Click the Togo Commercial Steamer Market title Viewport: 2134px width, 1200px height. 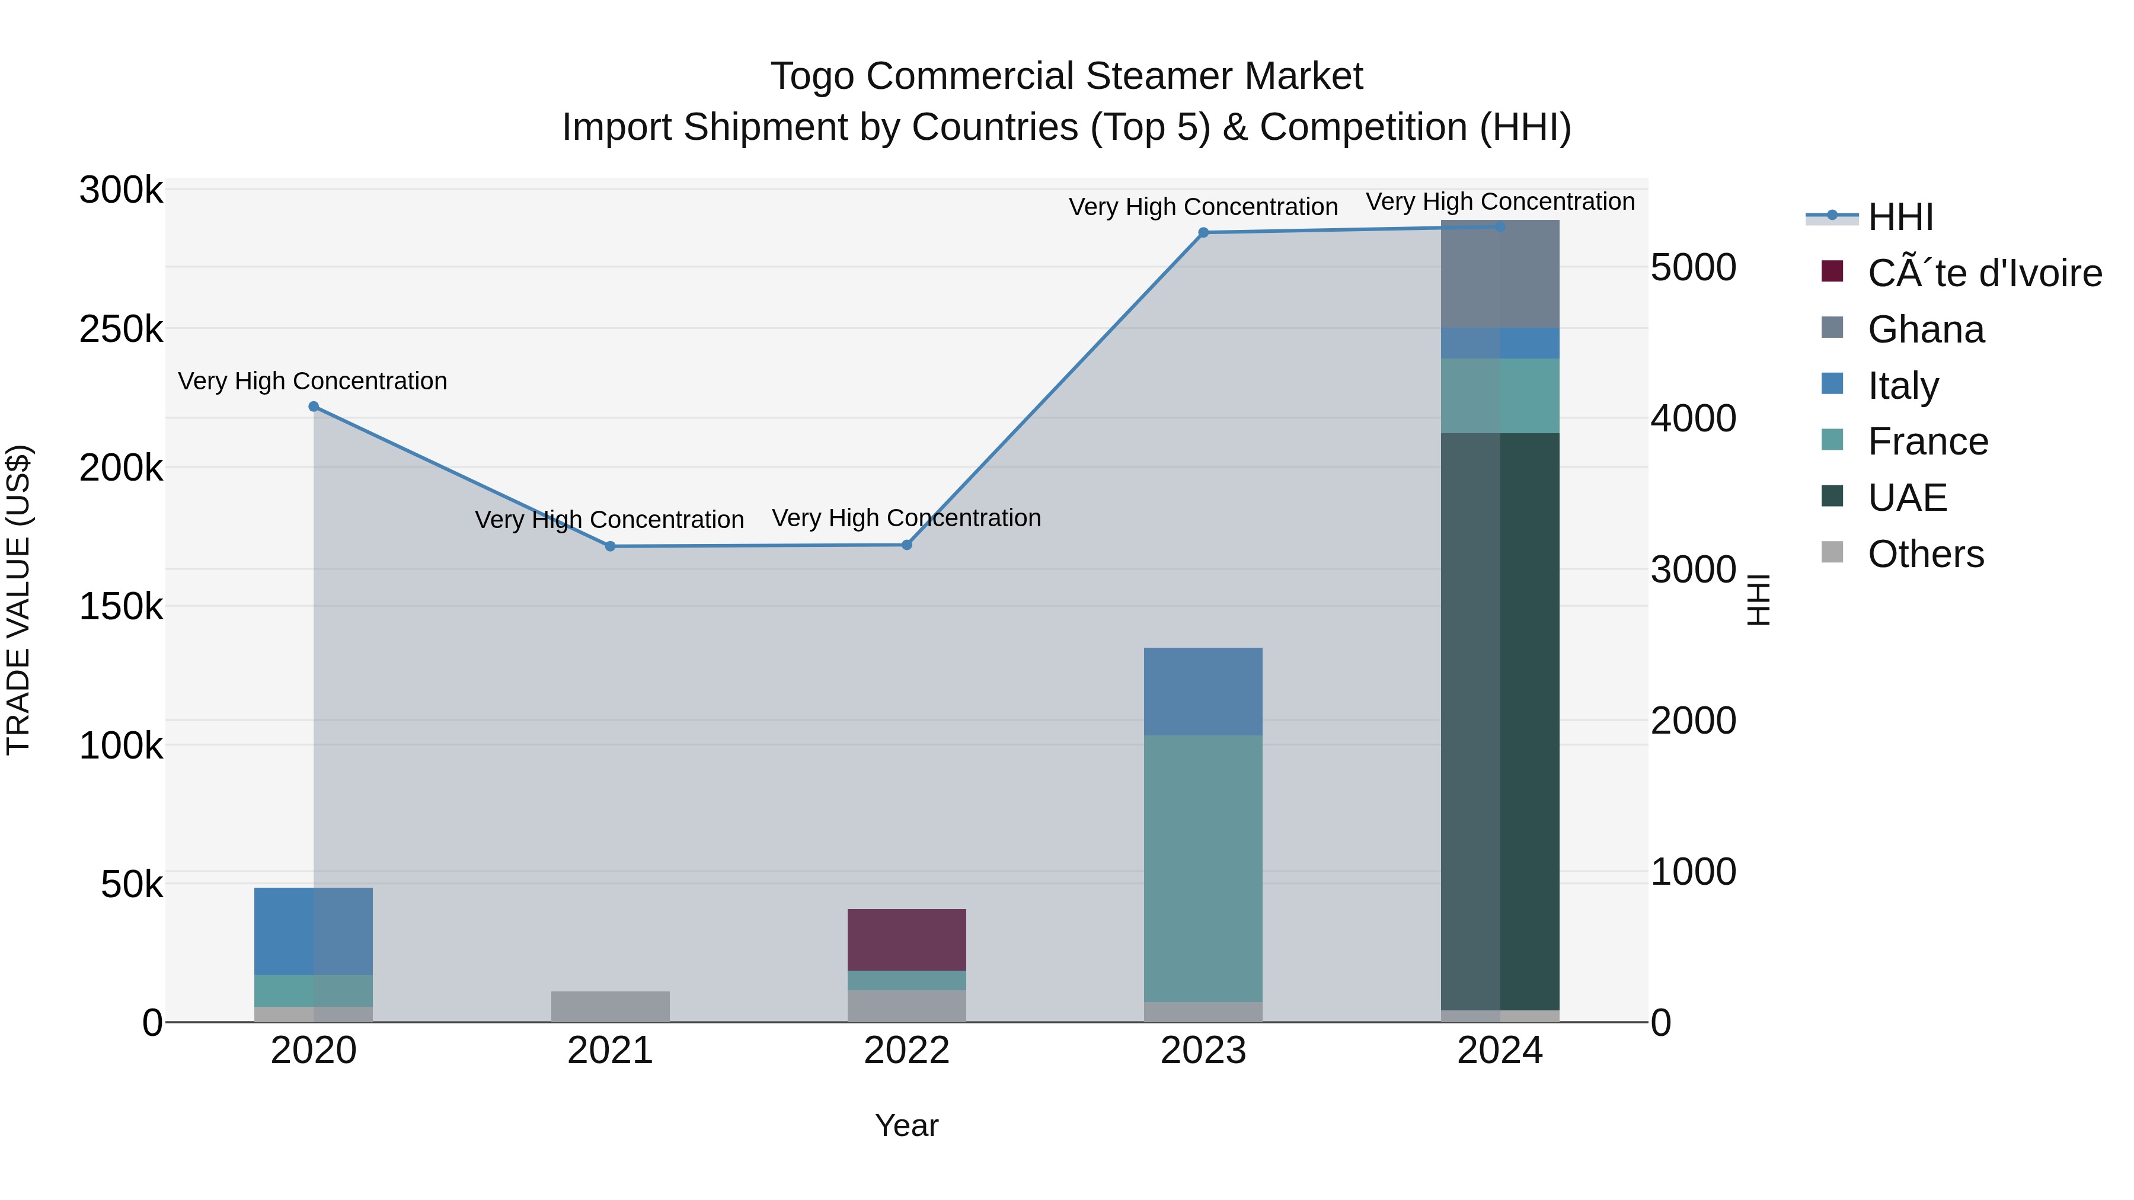pyautogui.click(x=1067, y=76)
